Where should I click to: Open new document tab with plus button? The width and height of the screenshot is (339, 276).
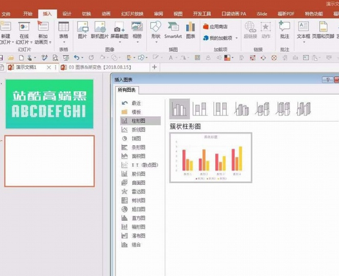coord(155,67)
